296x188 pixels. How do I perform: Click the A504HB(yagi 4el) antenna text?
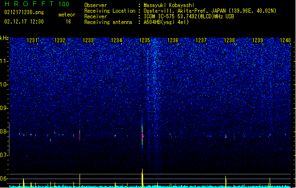pyautogui.click(x=166, y=22)
